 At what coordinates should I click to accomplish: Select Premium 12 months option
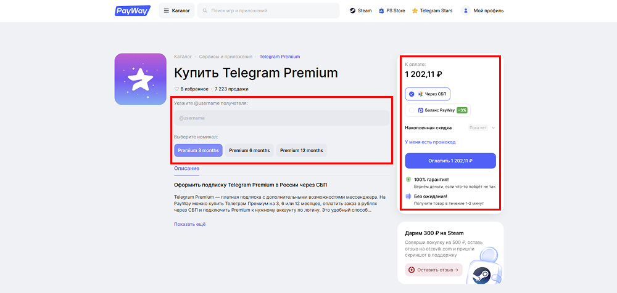point(302,150)
